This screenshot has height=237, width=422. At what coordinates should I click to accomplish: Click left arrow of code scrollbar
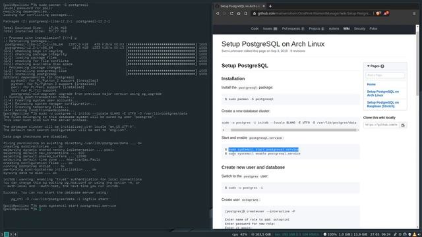(223, 130)
